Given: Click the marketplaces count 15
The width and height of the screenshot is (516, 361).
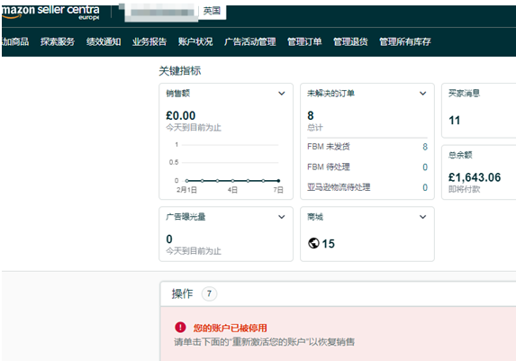Looking at the screenshot, I should 328,244.
